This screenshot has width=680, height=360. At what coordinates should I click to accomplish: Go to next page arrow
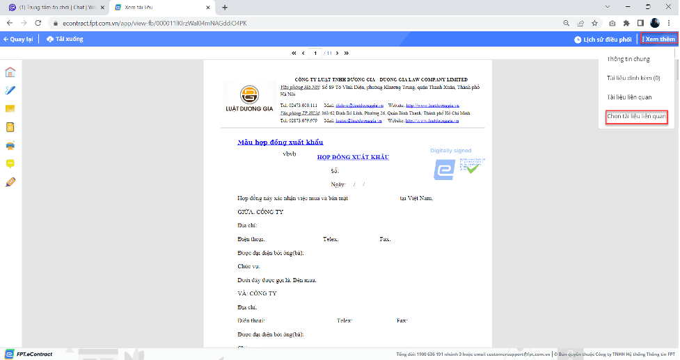point(338,54)
